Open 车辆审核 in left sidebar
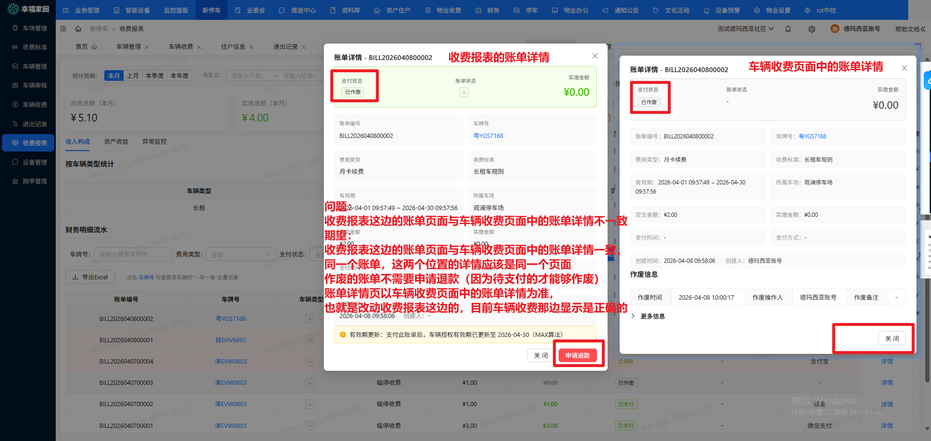 tap(34, 85)
